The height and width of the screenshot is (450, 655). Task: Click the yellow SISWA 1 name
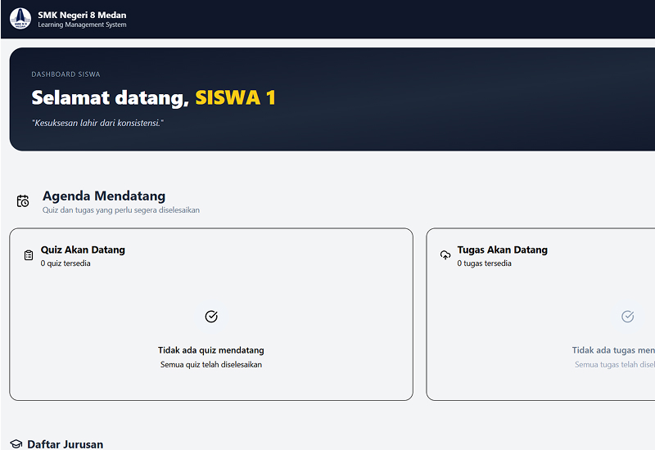pos(235,97)
